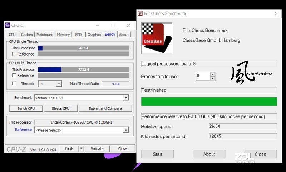
Task: Open the Reference processor dropdown
Action: (126, 130)
